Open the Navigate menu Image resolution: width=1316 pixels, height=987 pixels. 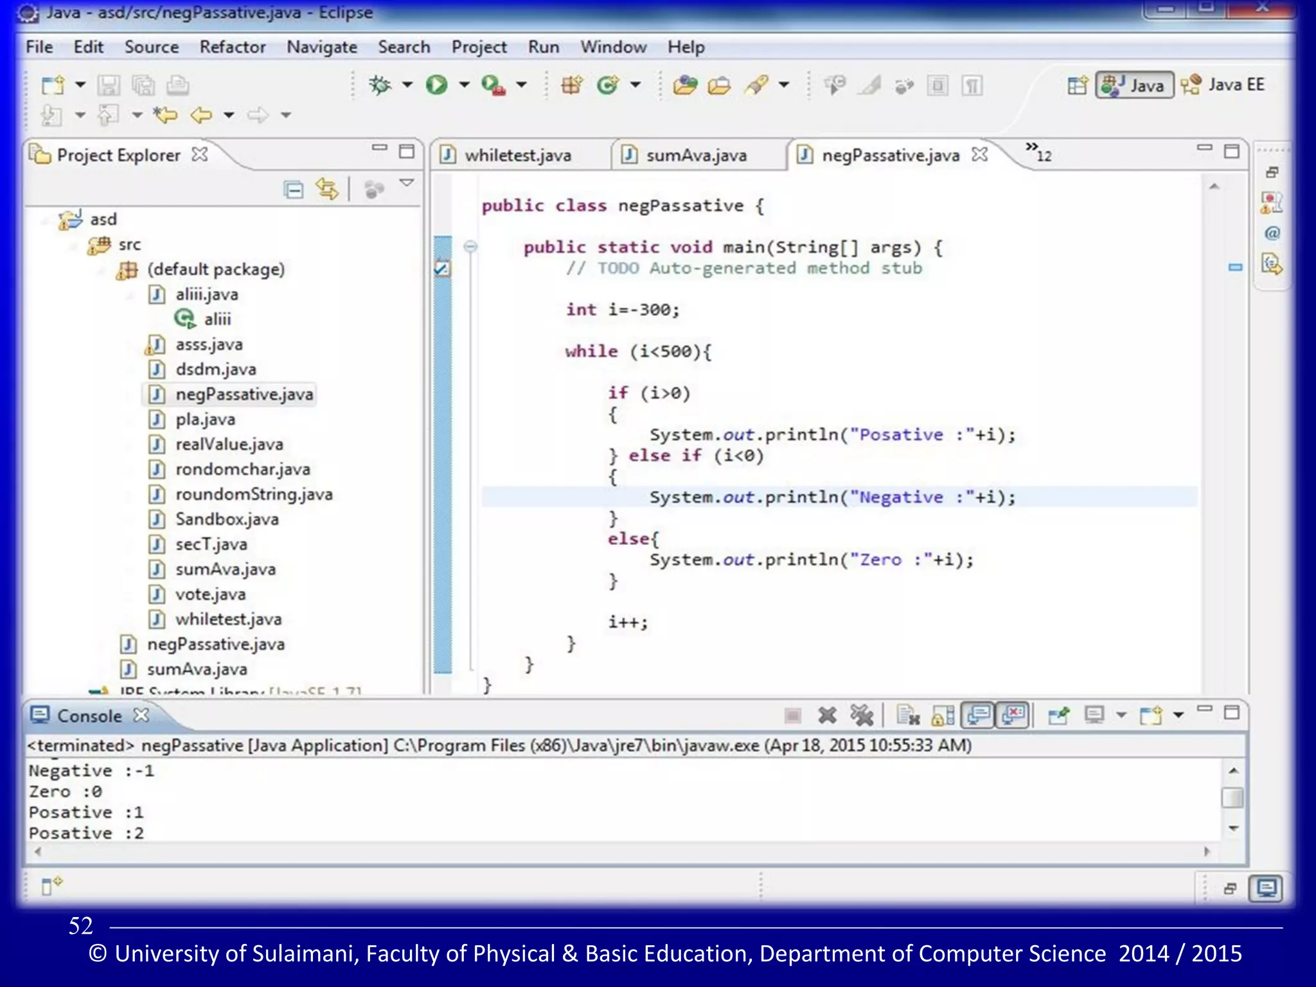322,48
